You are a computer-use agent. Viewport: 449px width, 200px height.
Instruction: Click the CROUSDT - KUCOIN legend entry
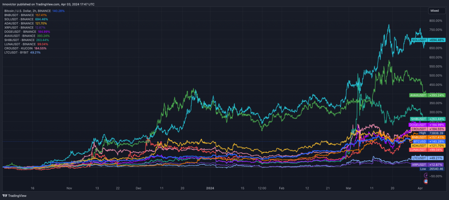pyautogui.click(x=18, y=48)
